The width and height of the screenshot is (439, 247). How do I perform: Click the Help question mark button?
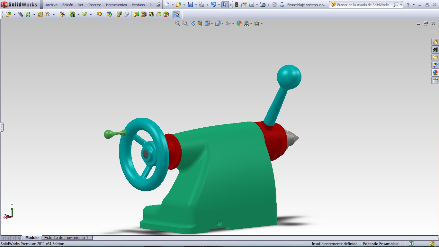coord(408,5)
